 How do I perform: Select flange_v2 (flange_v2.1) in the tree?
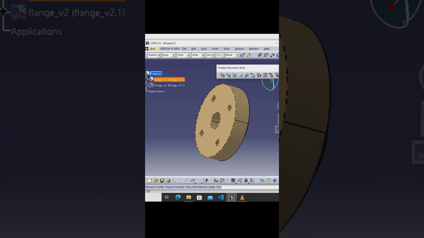pyautogui.click(x=169, y=85)
